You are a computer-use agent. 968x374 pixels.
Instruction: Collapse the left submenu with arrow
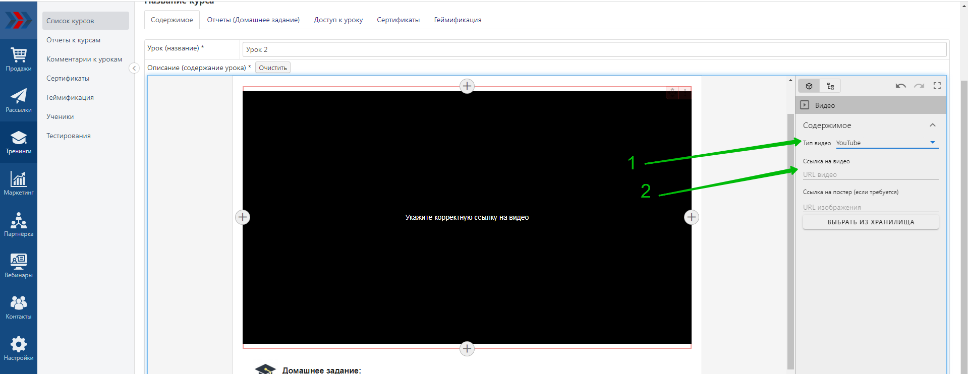(x=134, y=68)
